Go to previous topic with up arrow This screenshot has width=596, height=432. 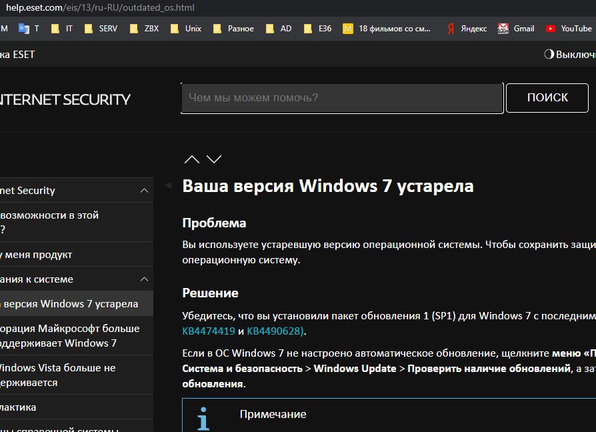click(x=192, y=159)
